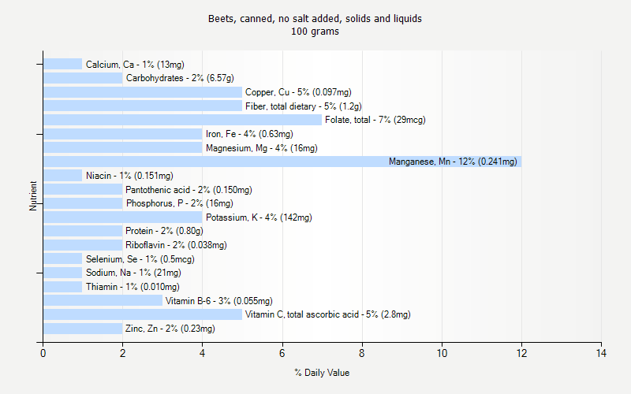
Task: Click the blue bar beside the Zinc label
Action: point(83,329)
